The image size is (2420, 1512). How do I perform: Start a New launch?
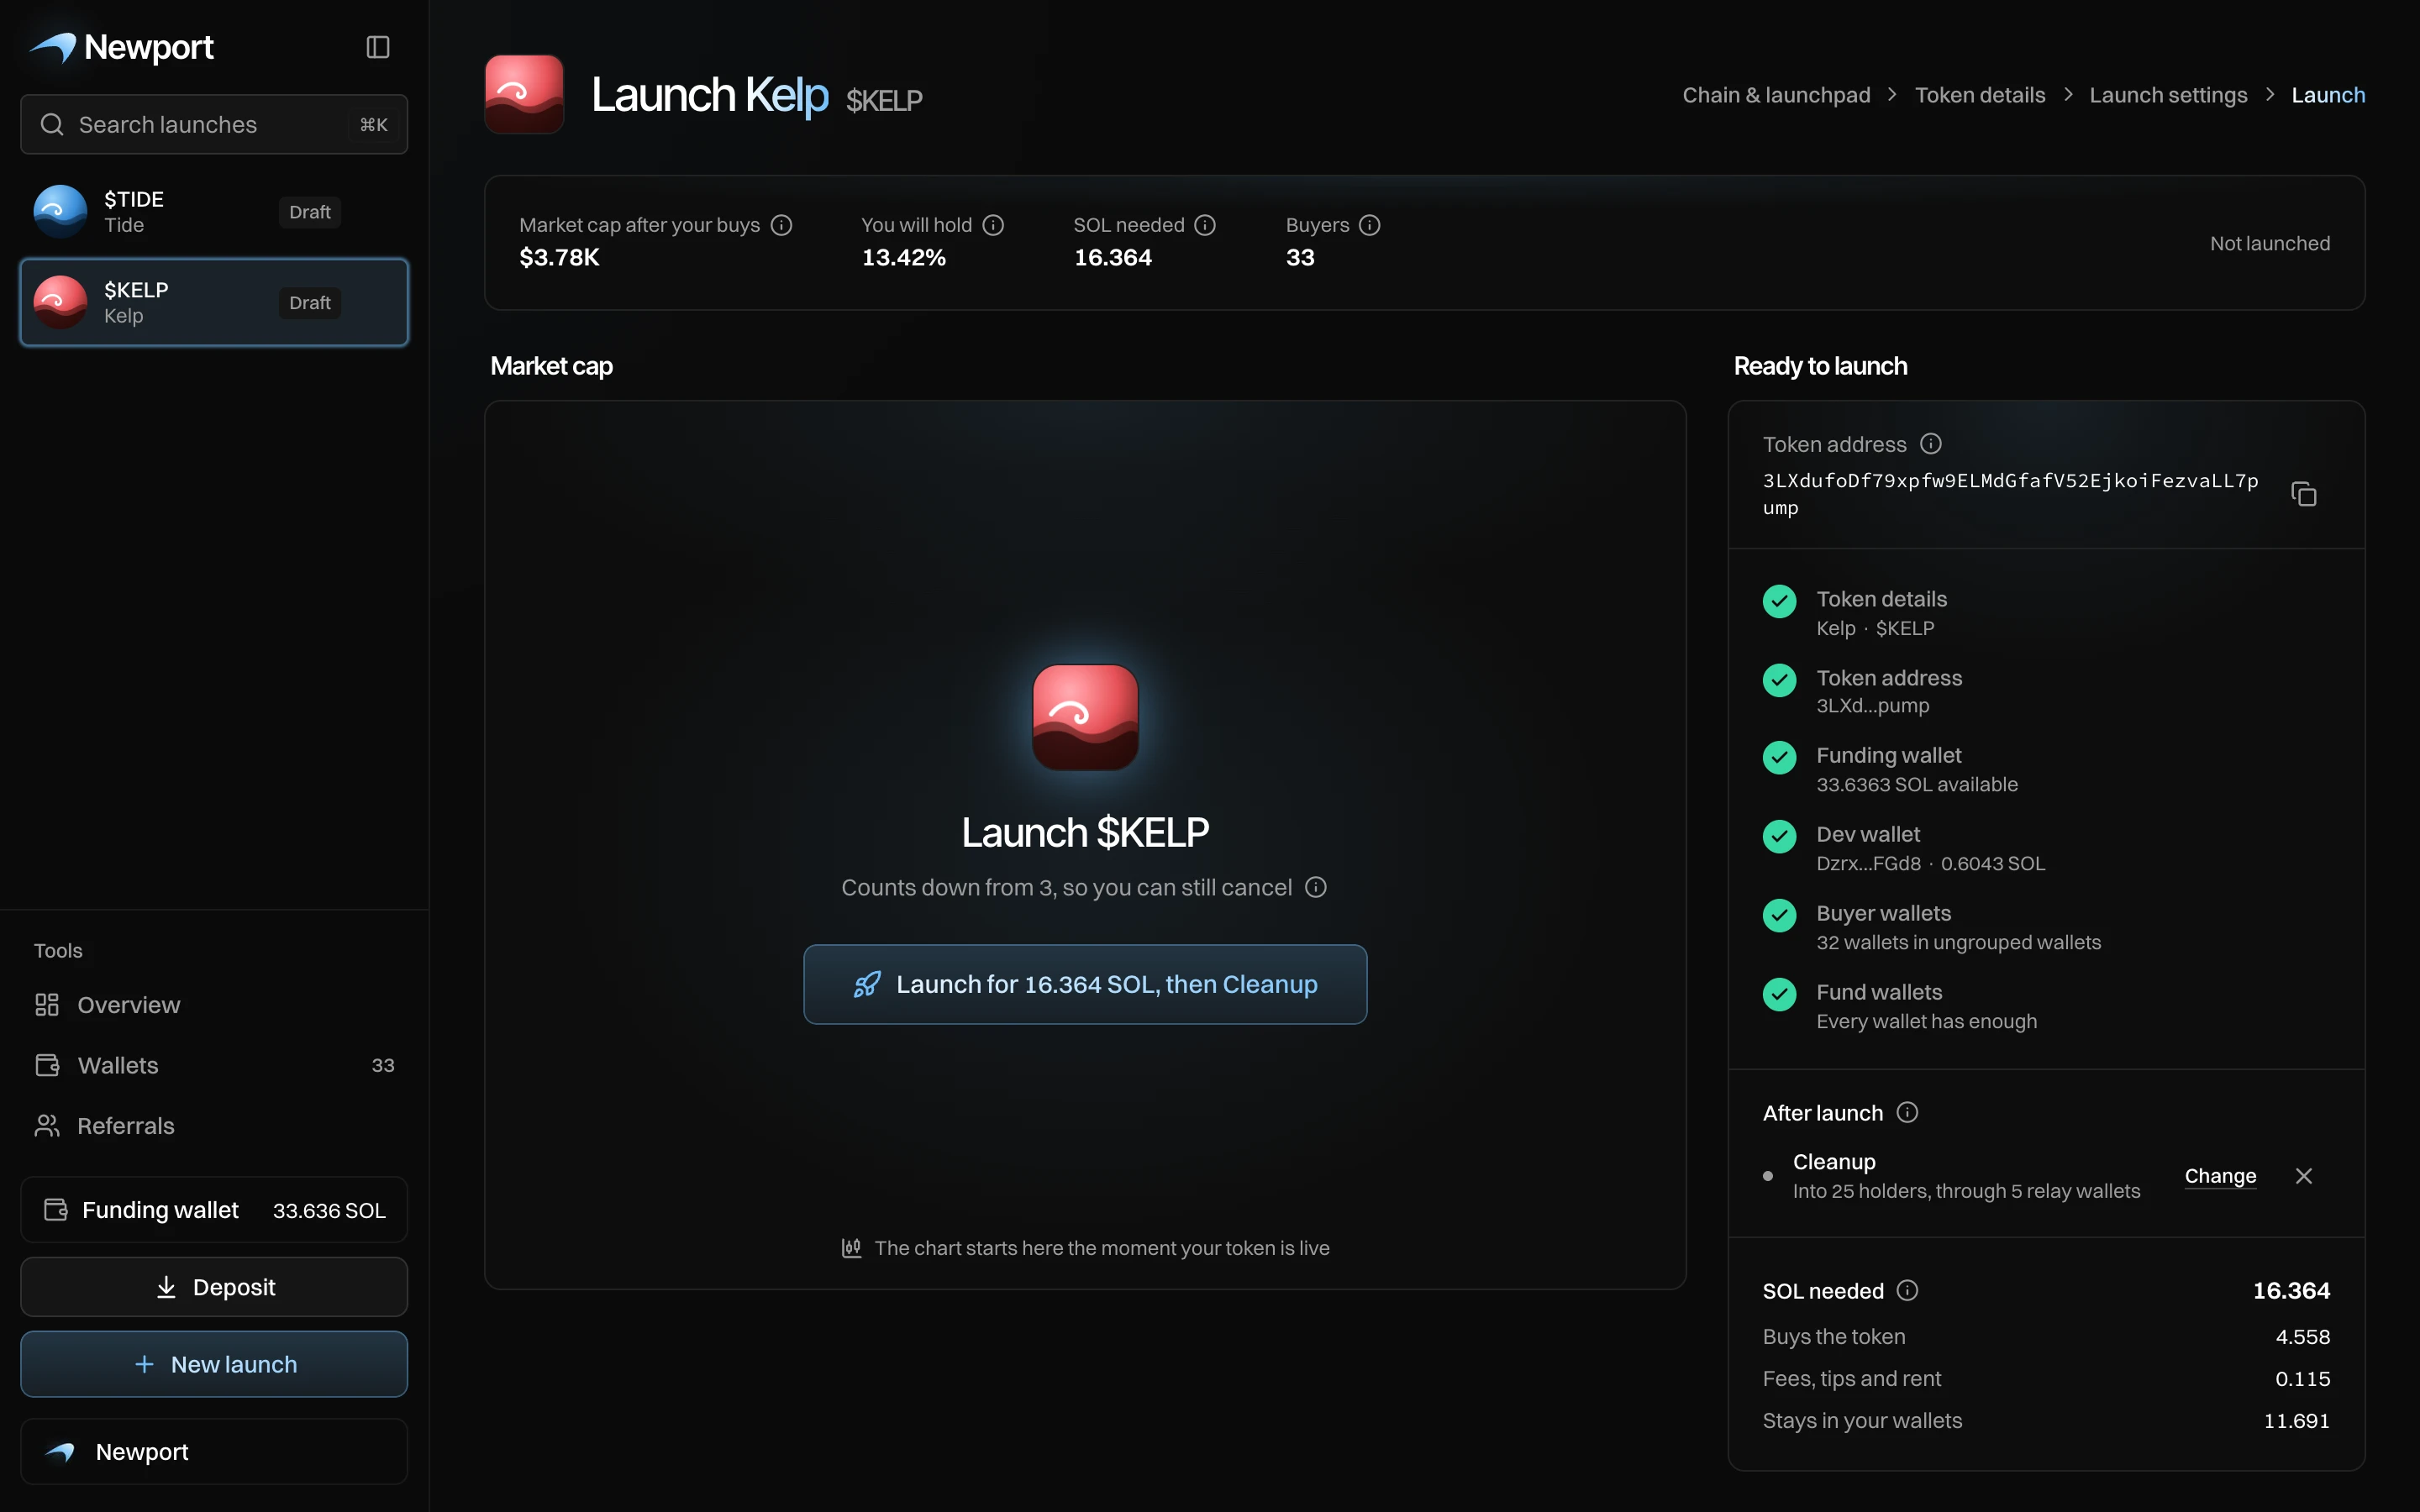point(214,1364)
